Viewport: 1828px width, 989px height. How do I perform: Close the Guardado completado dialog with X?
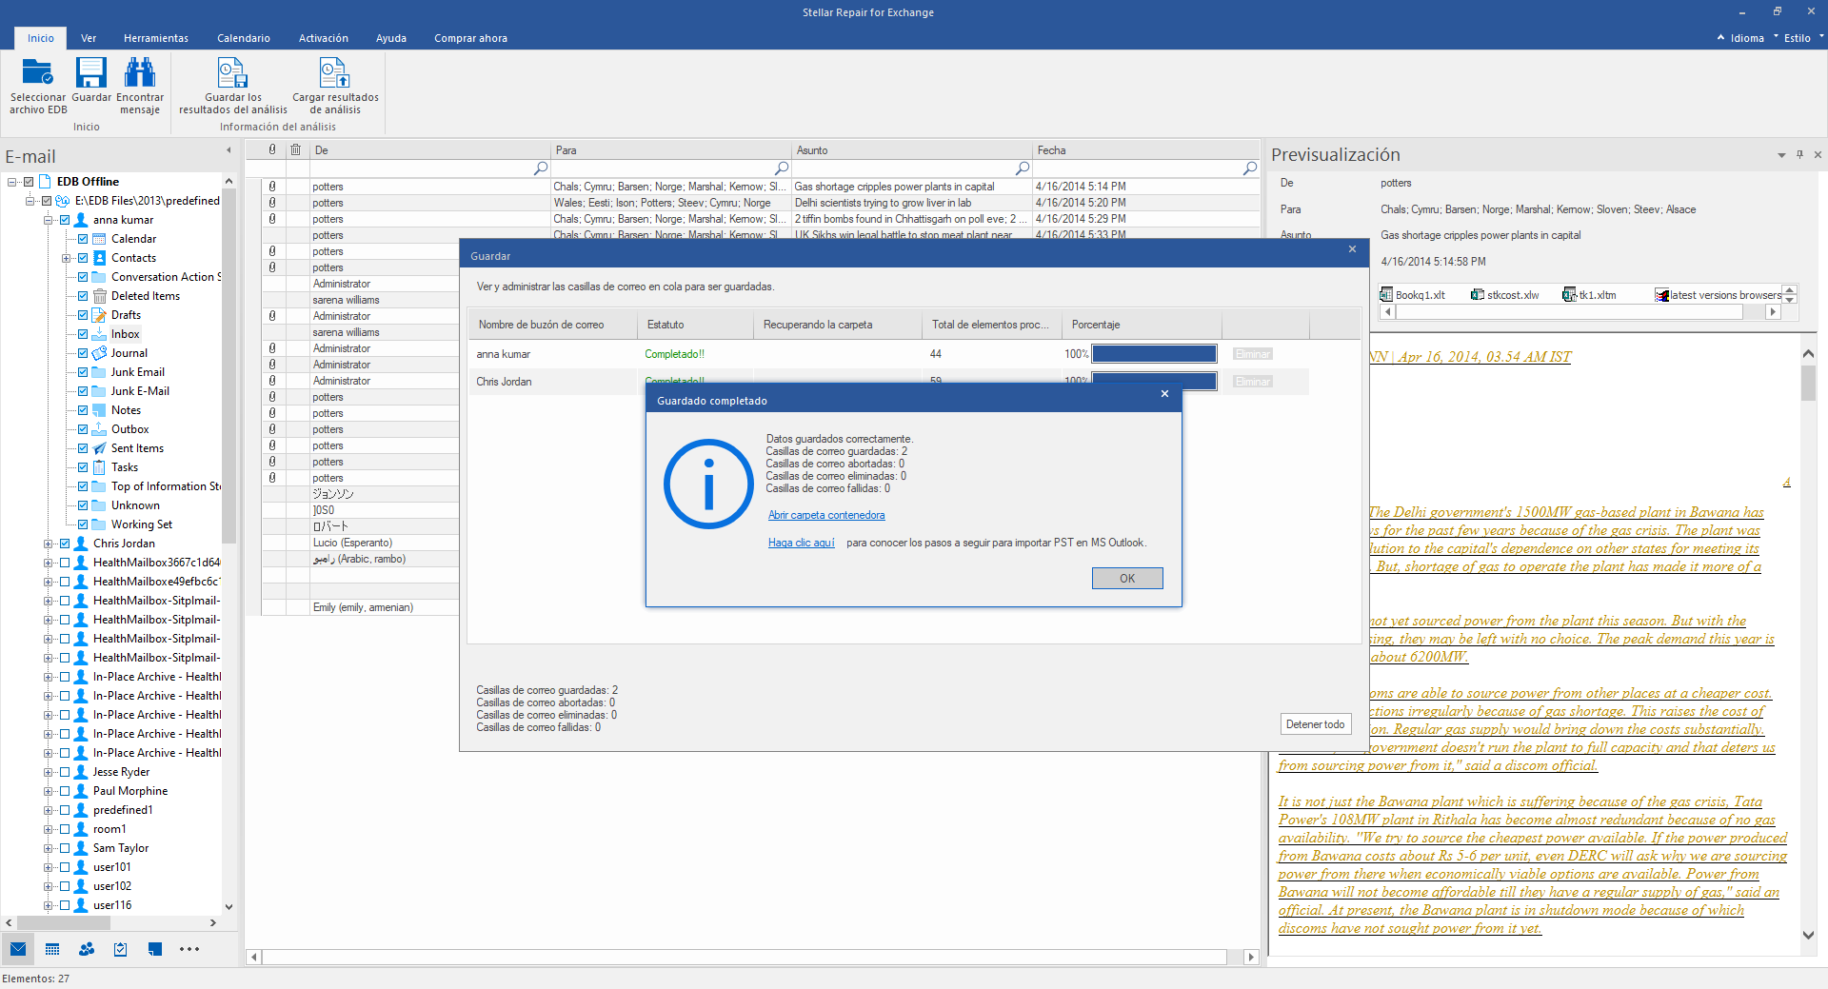(x=1164, y=394)
